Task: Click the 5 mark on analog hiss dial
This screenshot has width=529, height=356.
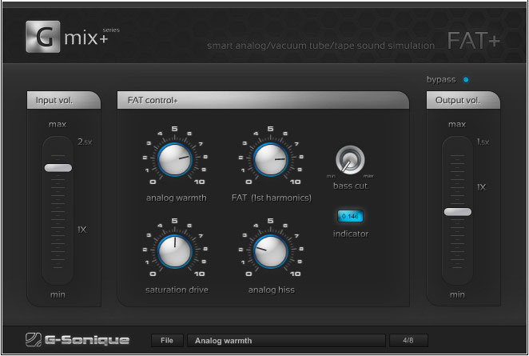Action: point(270,221)
